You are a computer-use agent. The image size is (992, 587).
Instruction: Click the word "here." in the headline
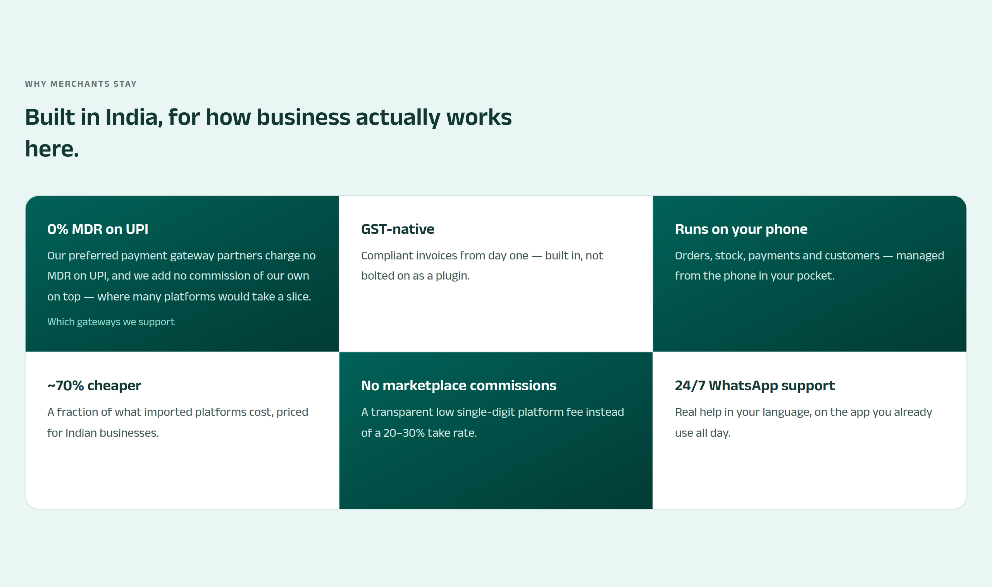[x=52, y=149]
